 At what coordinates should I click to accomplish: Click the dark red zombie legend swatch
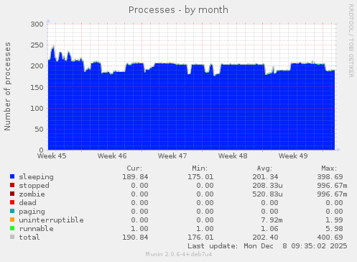pos(12,194)
